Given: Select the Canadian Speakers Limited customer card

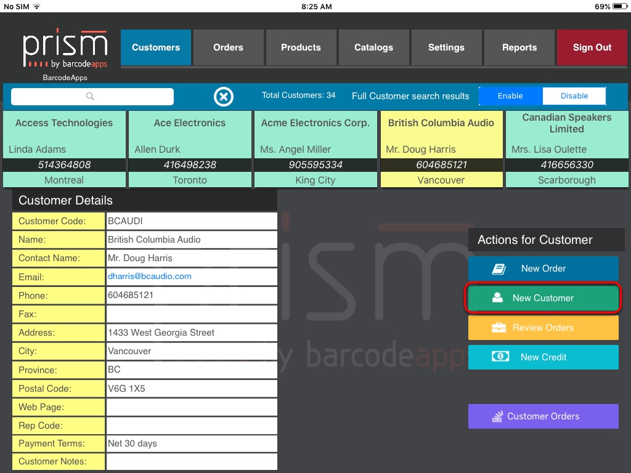Looking at the screenshot, I should 567,149.
